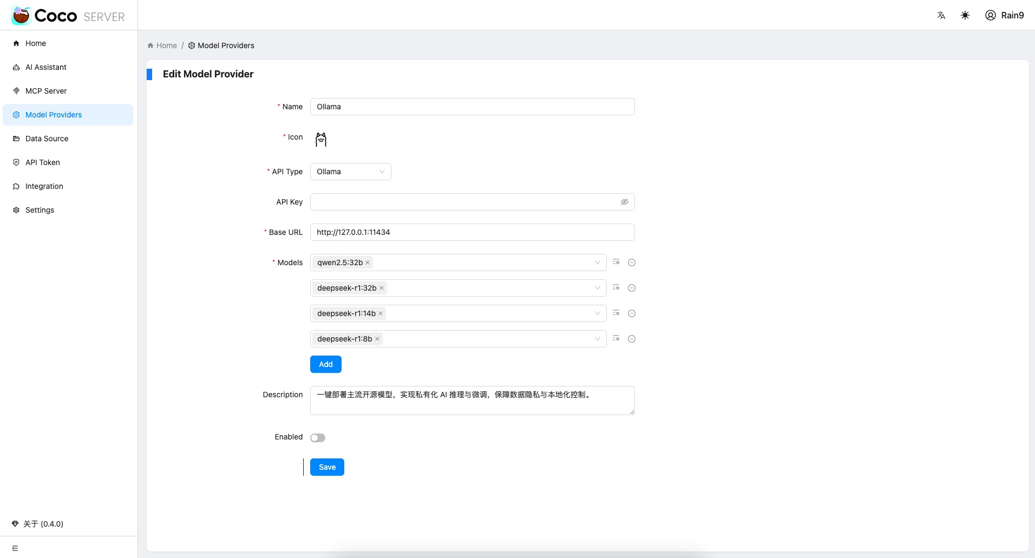The width and height of the screenshot is (1035, 558).
Task: Open AI Assistant in the sidebar
Action: 68,67
